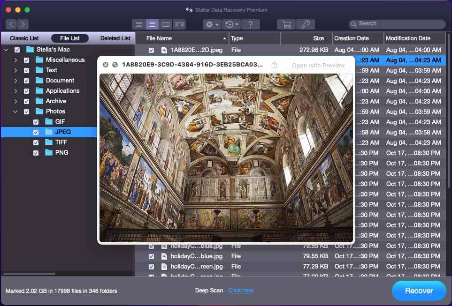Viewport: 452px width, 306px height.
Task: Expand the Miscellaneous folder
Action: tap(15, 60)
